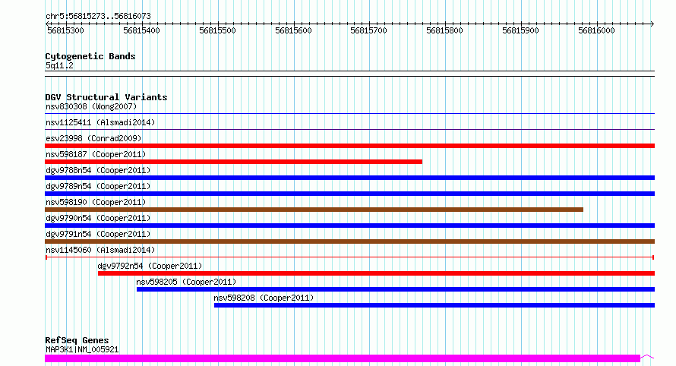Click the thin purple nsv1125411 feature line
Screen dimensions: 676x366
[349, 129]
